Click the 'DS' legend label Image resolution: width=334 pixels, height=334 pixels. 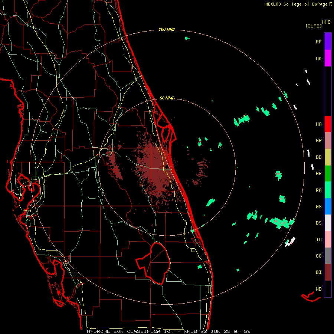(x=318, y=223)
